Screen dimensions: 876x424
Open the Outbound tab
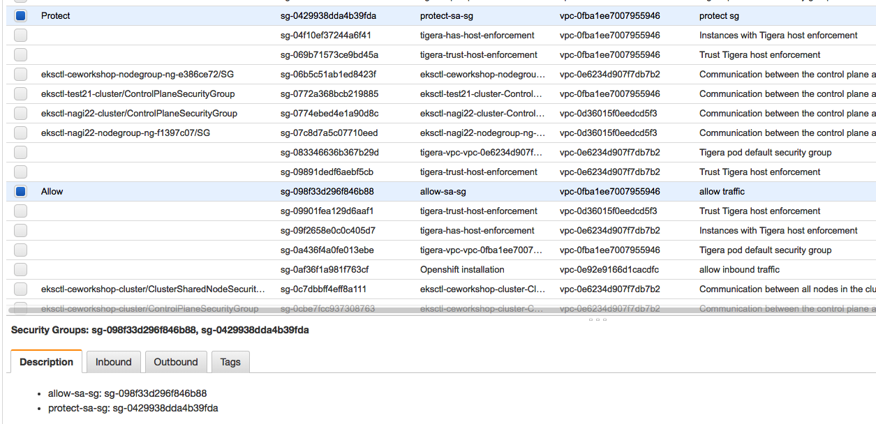[176, 362]
